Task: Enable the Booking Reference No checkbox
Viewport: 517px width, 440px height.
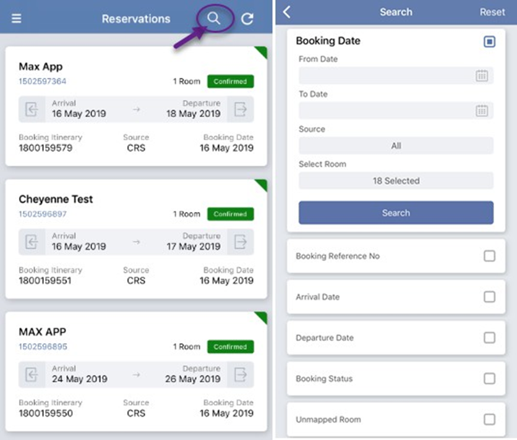Action: [x=489, y=256]
